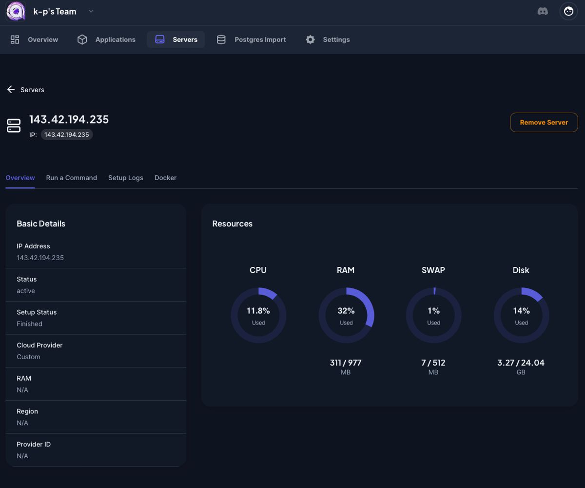Select the server Overview sub-tab
The height and width of the screenshot is (488, 585).
click(20, 178)
